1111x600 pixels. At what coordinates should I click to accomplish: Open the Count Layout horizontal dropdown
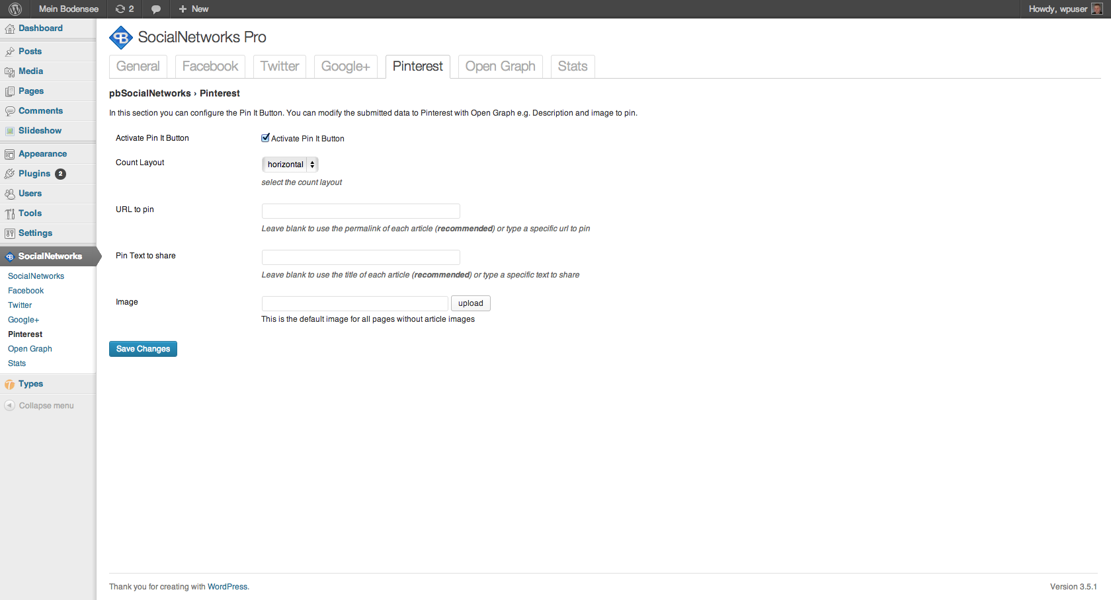pyautogui.click(x=290, y=165)
